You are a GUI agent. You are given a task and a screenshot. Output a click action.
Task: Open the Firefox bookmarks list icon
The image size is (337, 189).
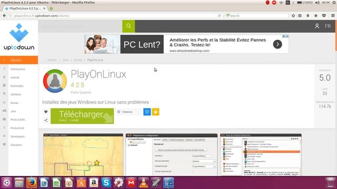300,16
